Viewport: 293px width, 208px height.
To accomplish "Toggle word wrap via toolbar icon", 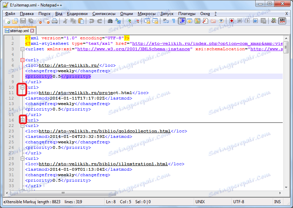I will tap(167, 21).
